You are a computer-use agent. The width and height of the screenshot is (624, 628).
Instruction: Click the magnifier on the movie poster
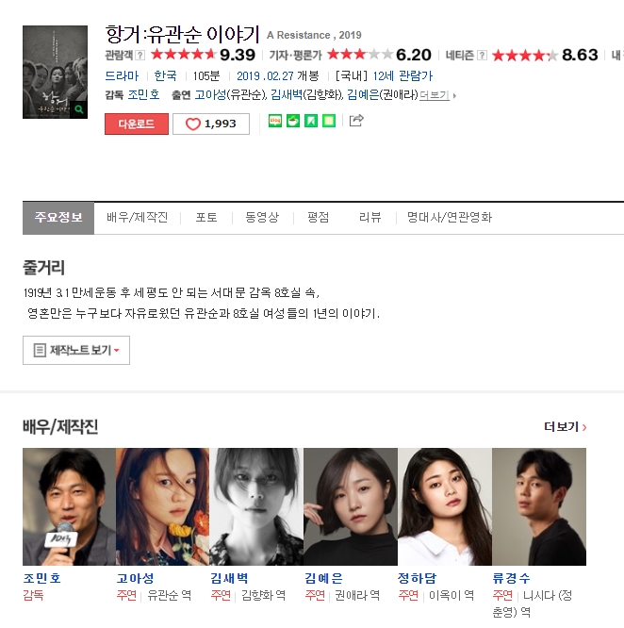[x=79, y=109]
